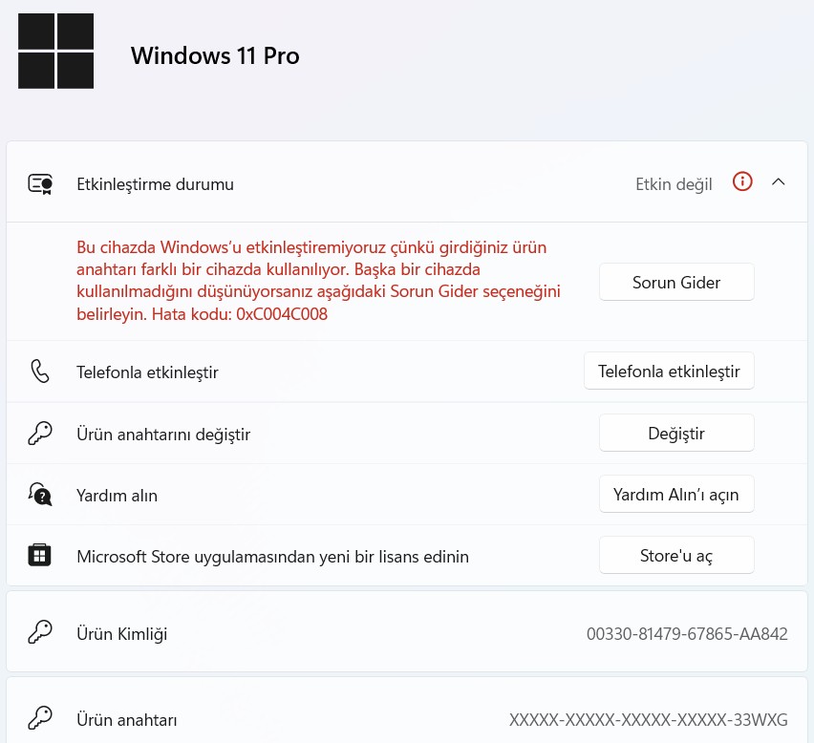Click the help chat icon beside Yardım alın
The width and height of the screenshot is (814, 743).
(40, 495)
